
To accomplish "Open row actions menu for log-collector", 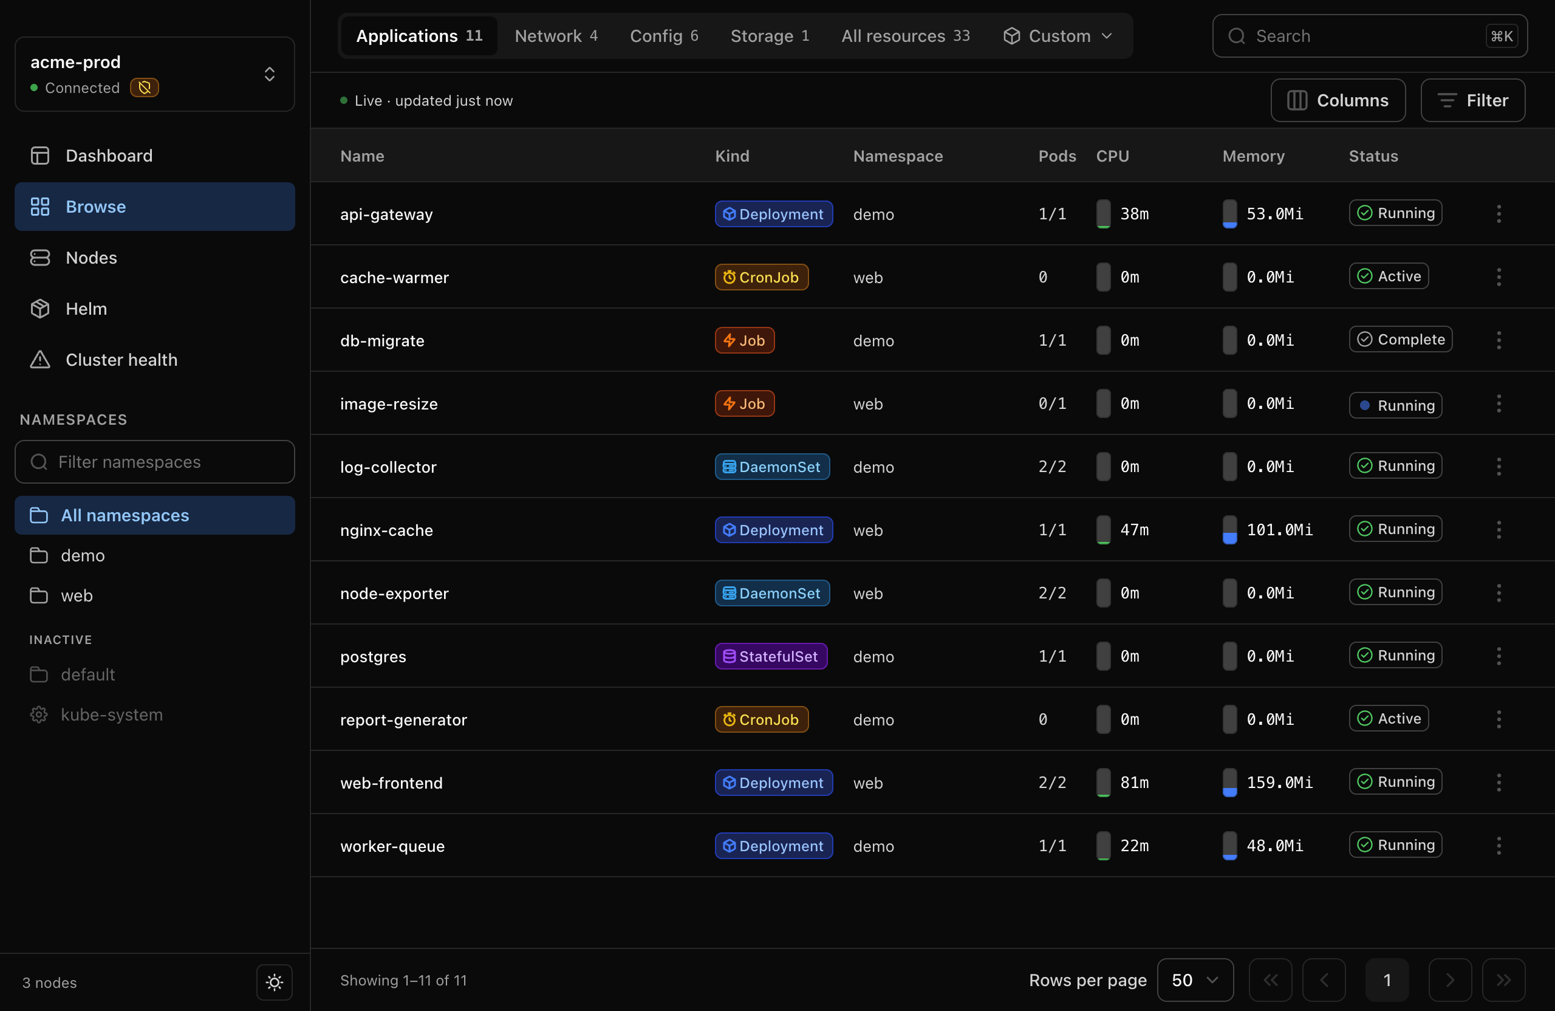I will pyautogui.click(x=1499, y=467).
